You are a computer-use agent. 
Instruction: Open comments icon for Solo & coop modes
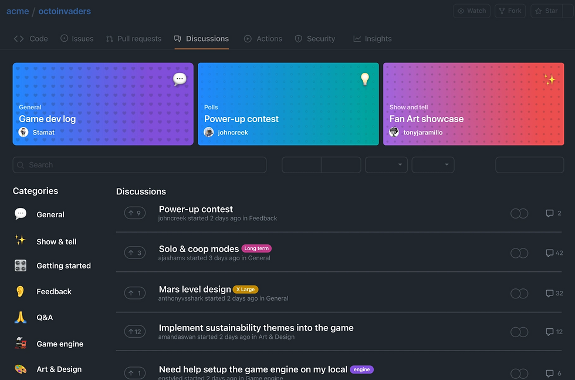point(549,253)
